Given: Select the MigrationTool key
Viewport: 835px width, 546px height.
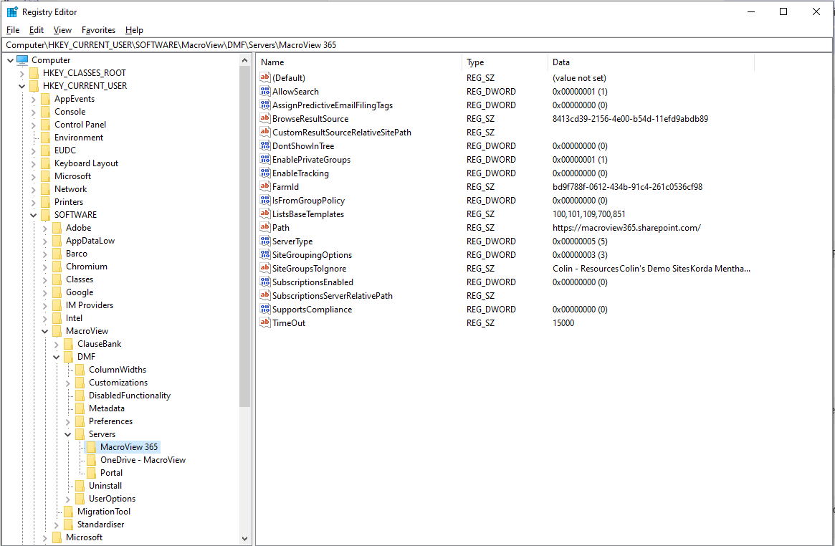Looking at the screenshot, I should pos(104,512).
